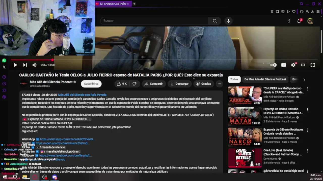Focus the Buscar search field
Viewport: 323px width, 181px height.
coord(154,21)
